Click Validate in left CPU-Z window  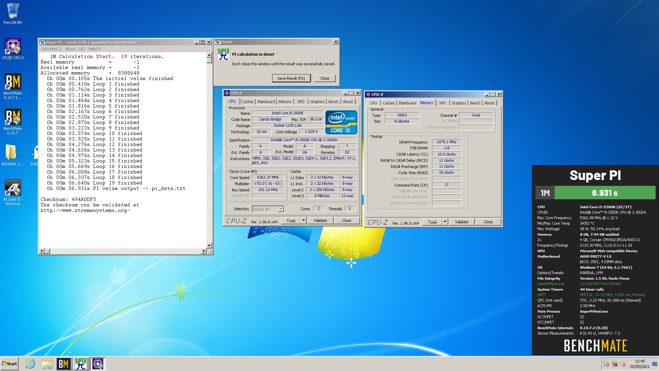coord(320,221)
